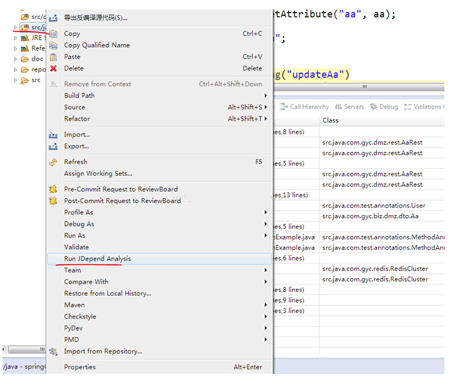Click the red Delete X icon
464x379 pixels.
coord(53,68)
